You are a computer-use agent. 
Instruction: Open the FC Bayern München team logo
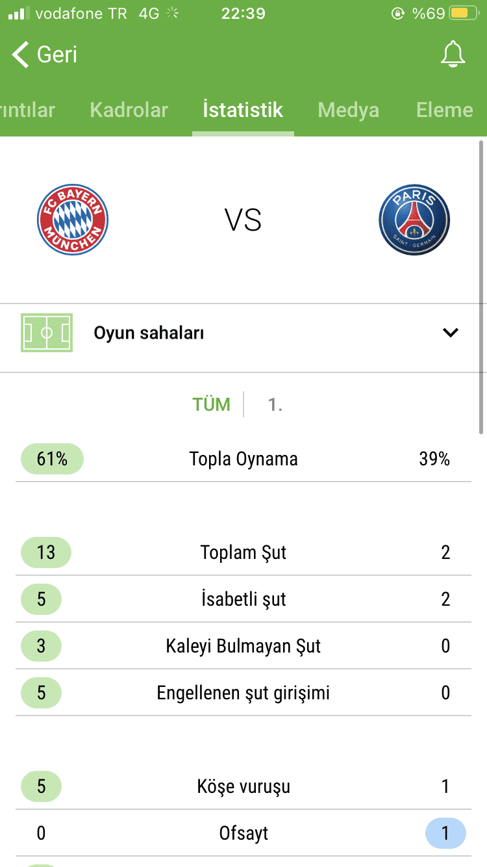point(72,220)
